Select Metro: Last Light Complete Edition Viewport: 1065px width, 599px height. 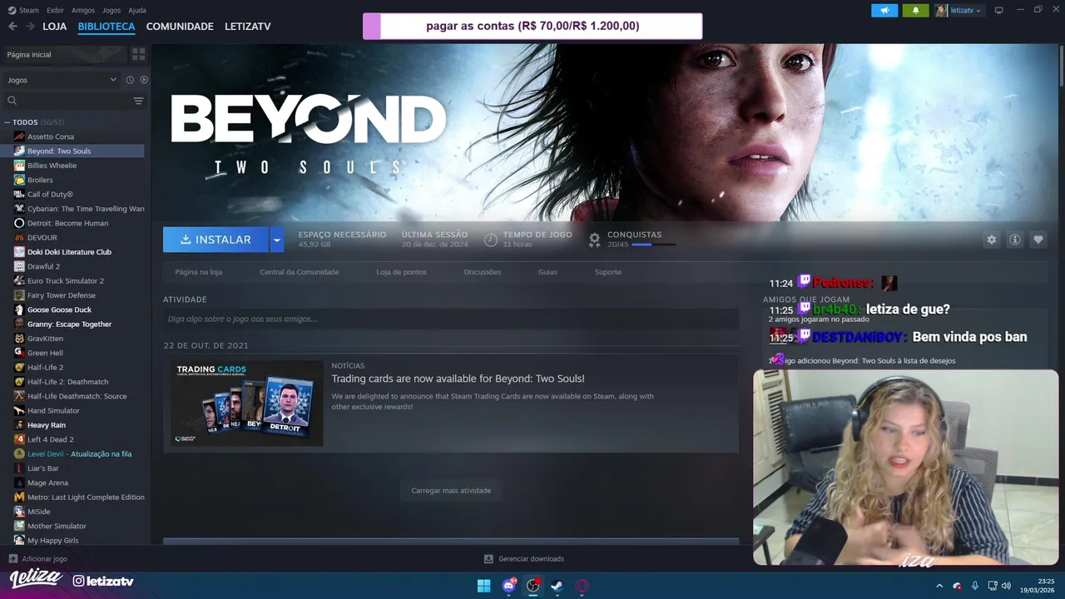[x=86, y=498]
